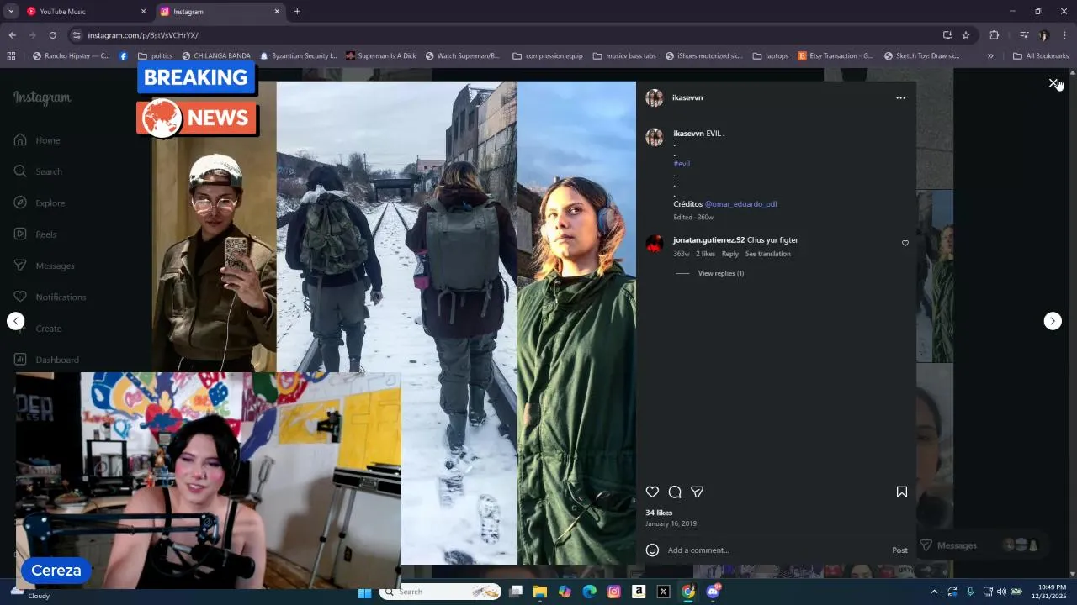The height and width of the screenshot is (605, 1077).
Task: Click the Windows taskbar Search box
Action: tap(440, 592)
